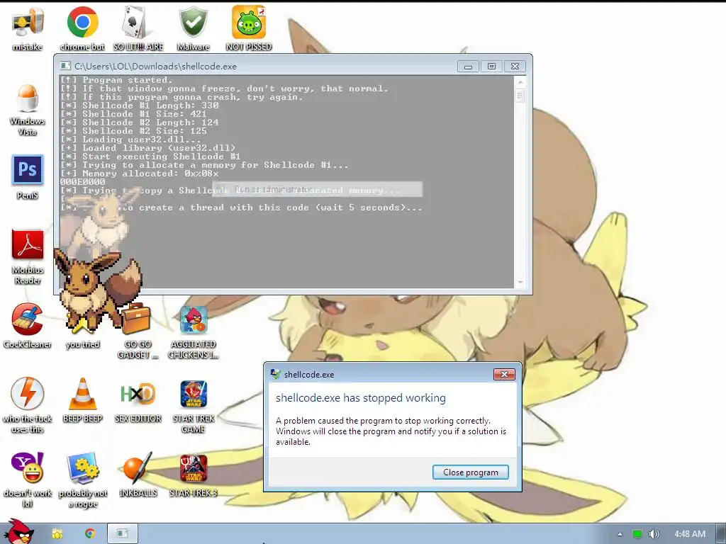Click the console title path text
This screenshot has height=544, width=726.
155,66
